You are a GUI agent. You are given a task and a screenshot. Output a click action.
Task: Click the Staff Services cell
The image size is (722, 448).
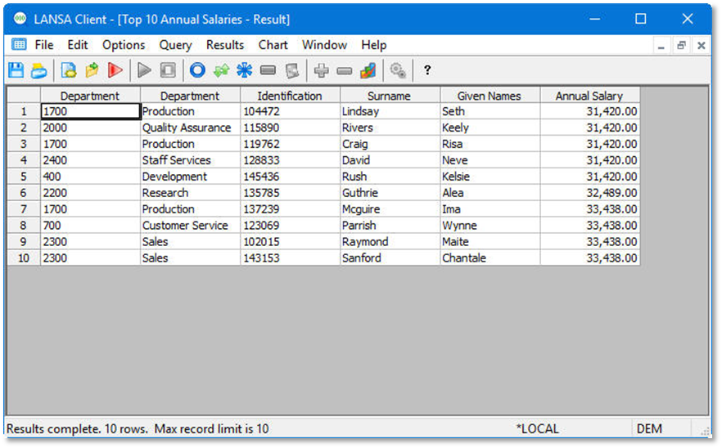pyautogui.click(x=190, y=160)
